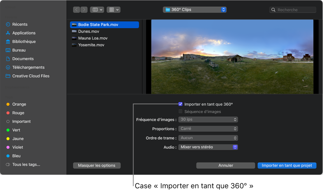Open the Creative Cloud Files folder
Viewport: 323px width, 191px height.
coord(31,76)
